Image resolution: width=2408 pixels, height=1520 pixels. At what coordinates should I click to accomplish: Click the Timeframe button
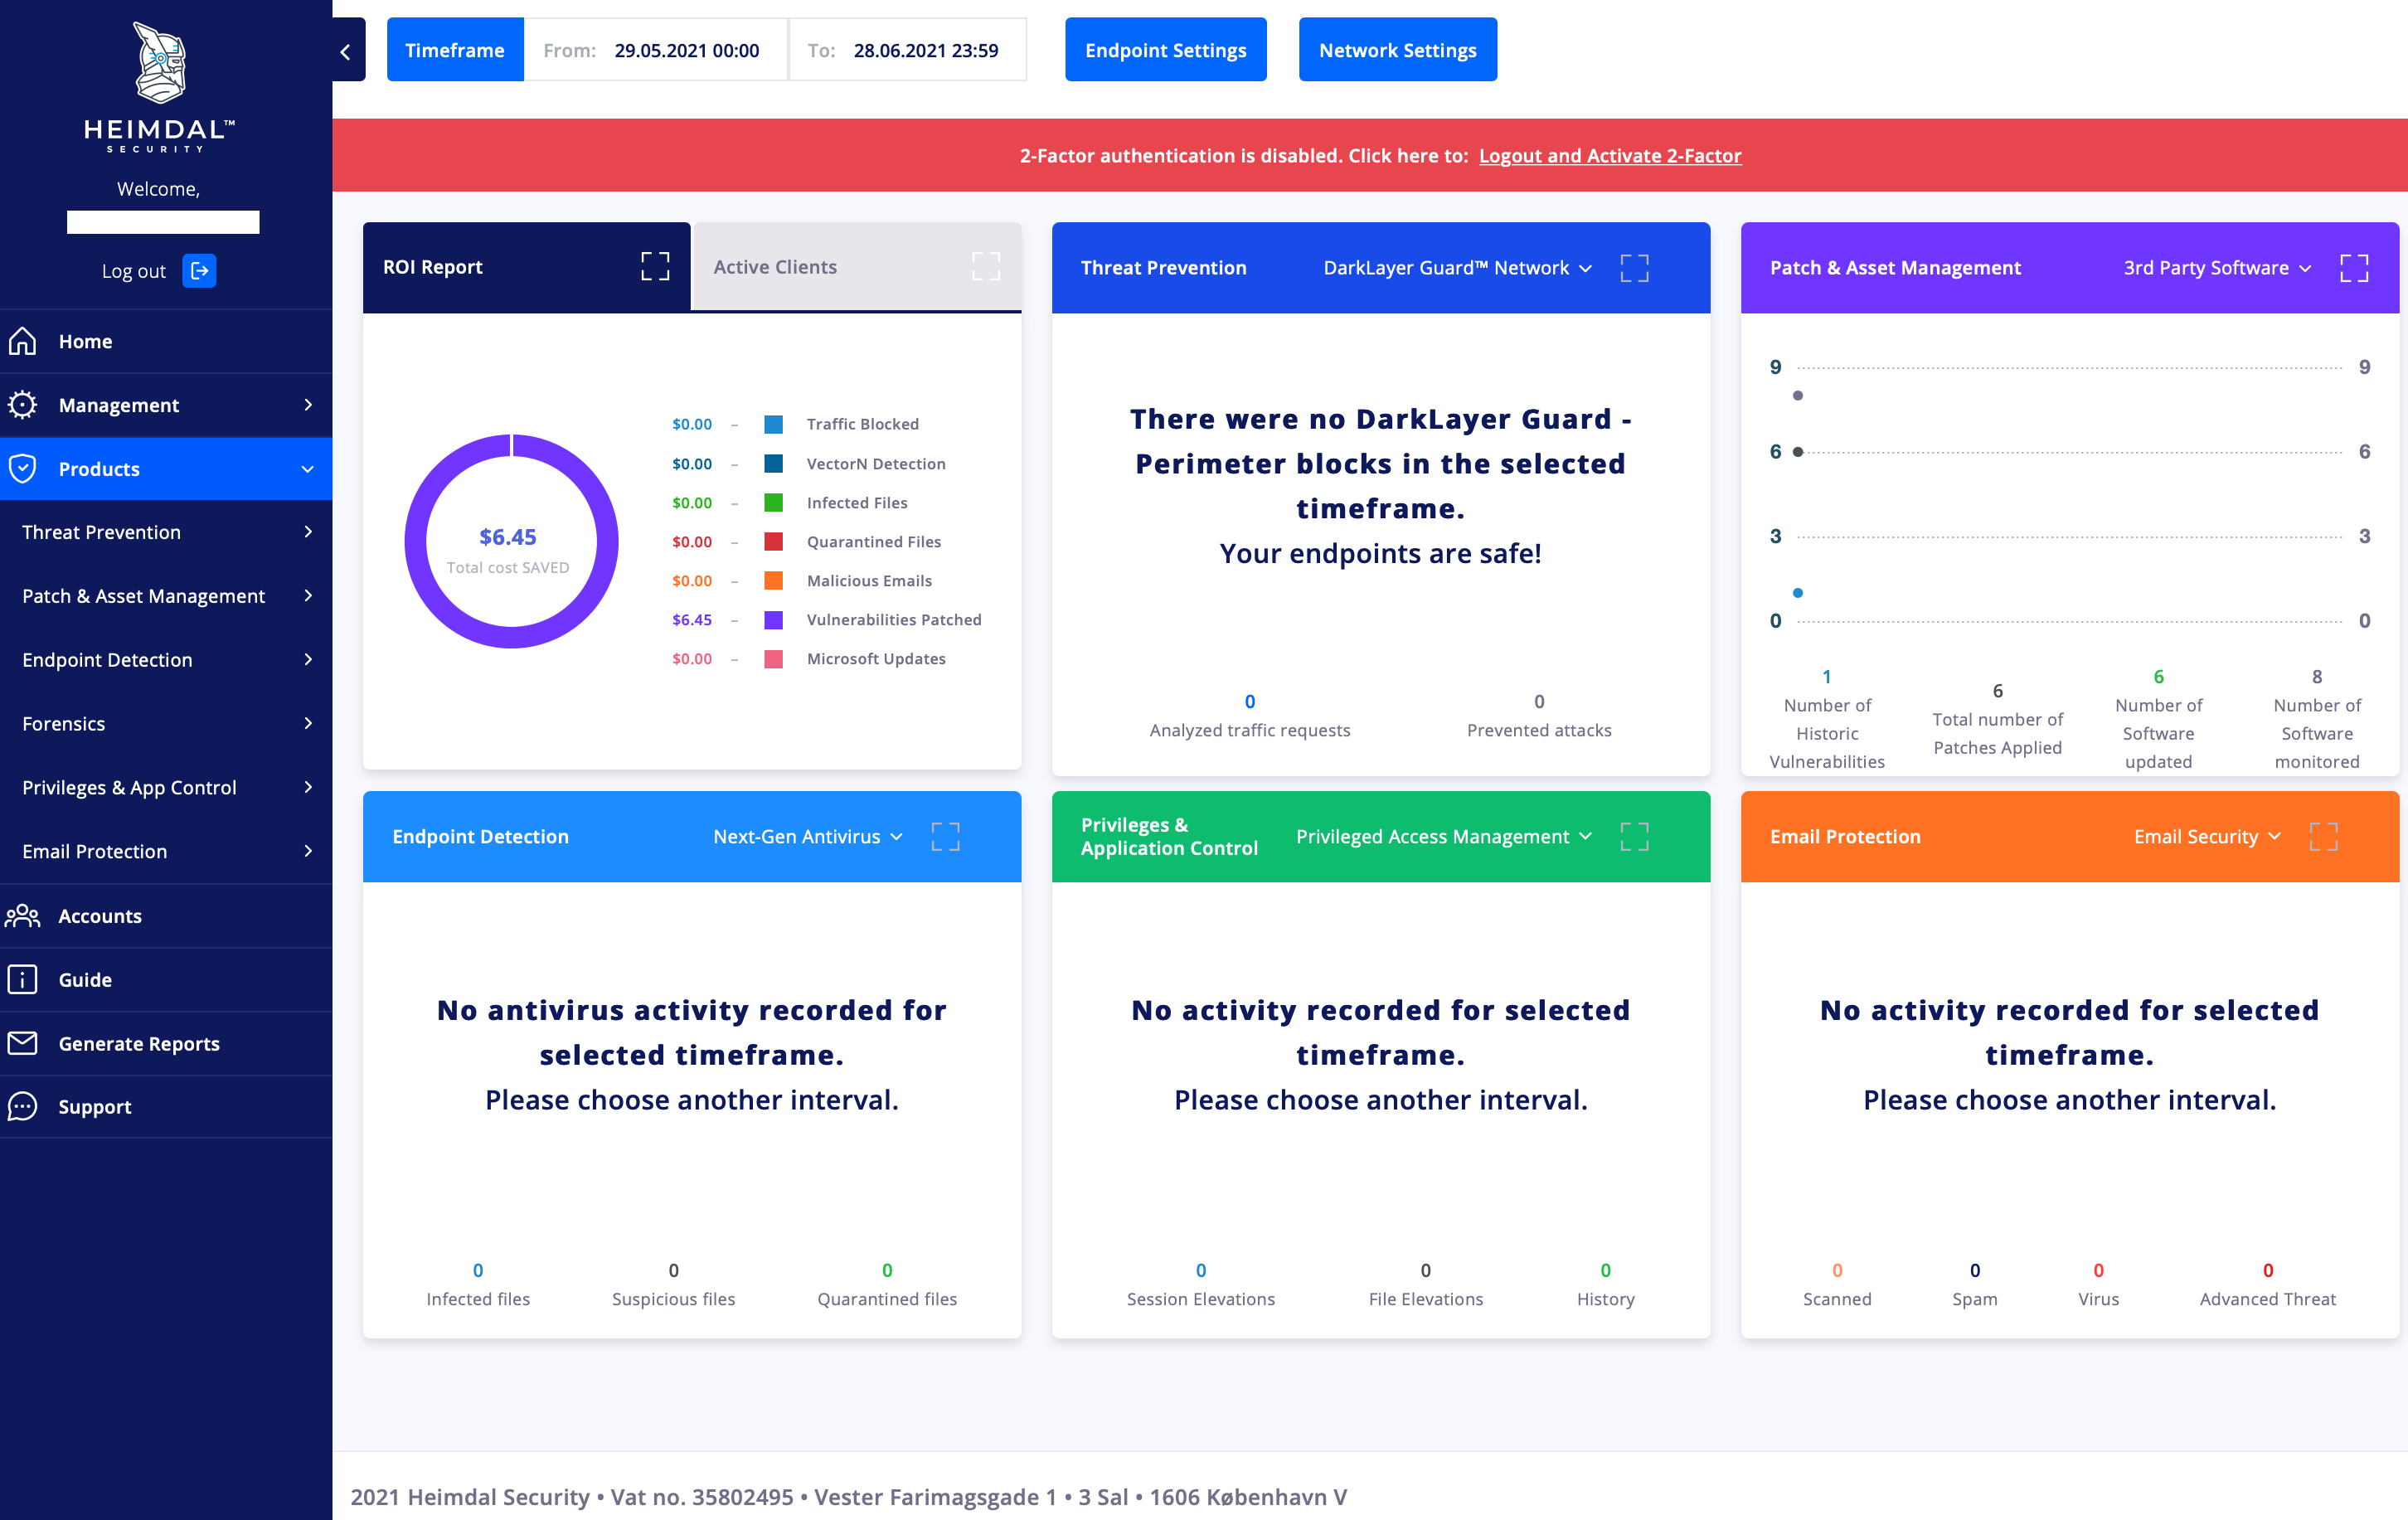click(x=455, y=50)
